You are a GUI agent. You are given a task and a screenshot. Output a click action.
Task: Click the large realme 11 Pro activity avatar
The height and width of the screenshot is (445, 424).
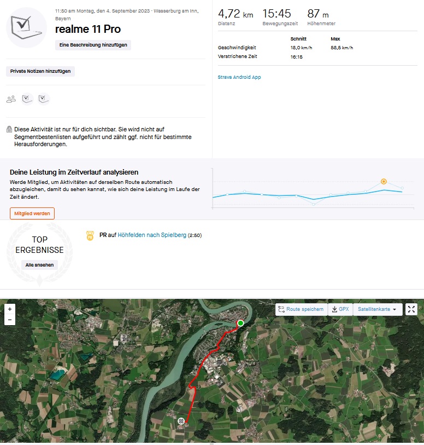coord(26,28)
